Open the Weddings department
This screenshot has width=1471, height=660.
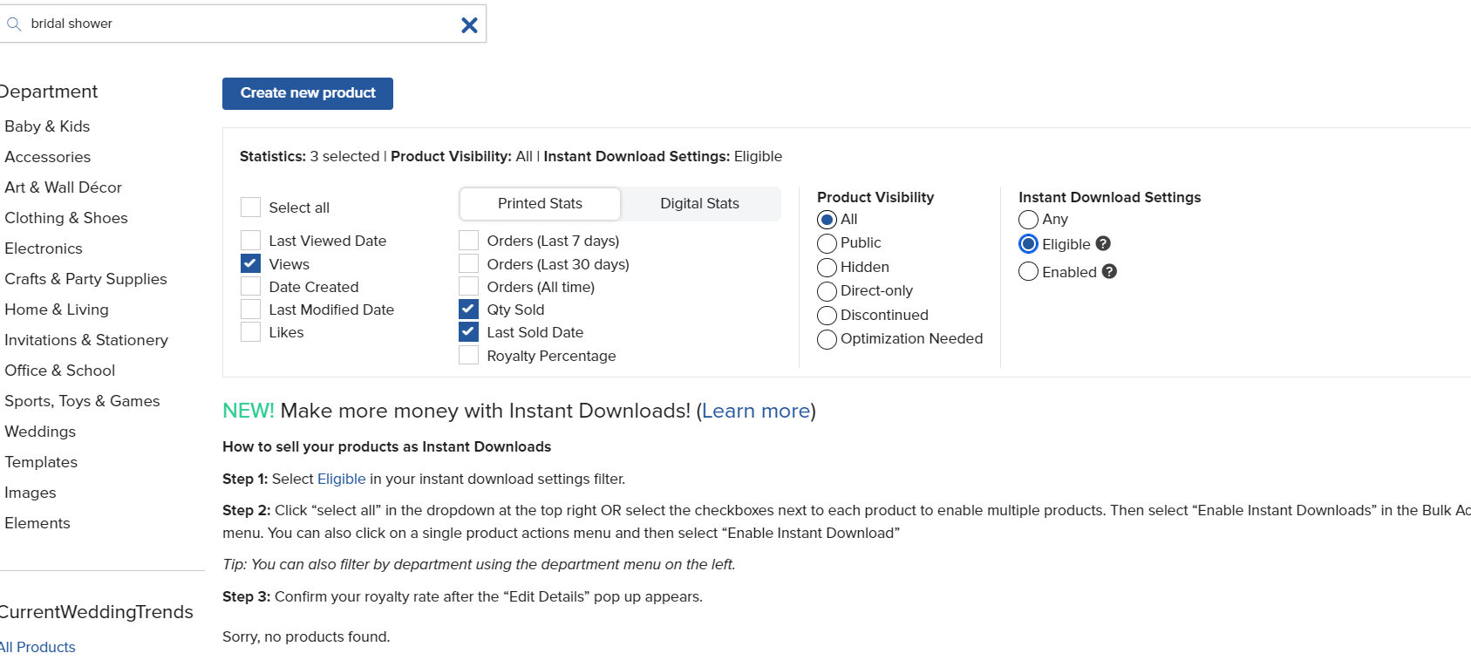(40, 432)
